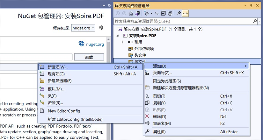
Task: Click the module icon beside 模块(M)
Action: pyautogui.click(x=42, y=89)
